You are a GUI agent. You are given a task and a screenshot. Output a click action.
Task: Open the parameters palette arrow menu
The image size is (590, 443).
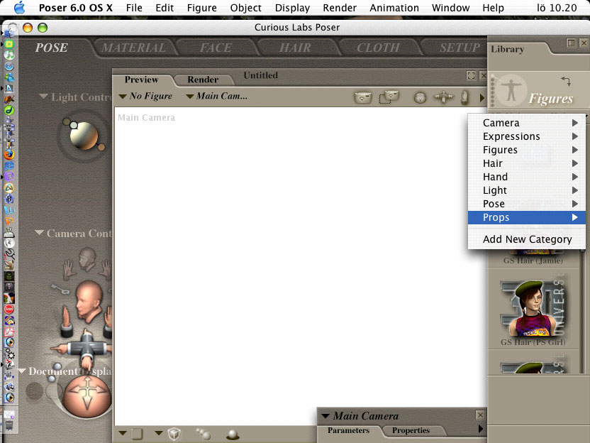[481, 429]
